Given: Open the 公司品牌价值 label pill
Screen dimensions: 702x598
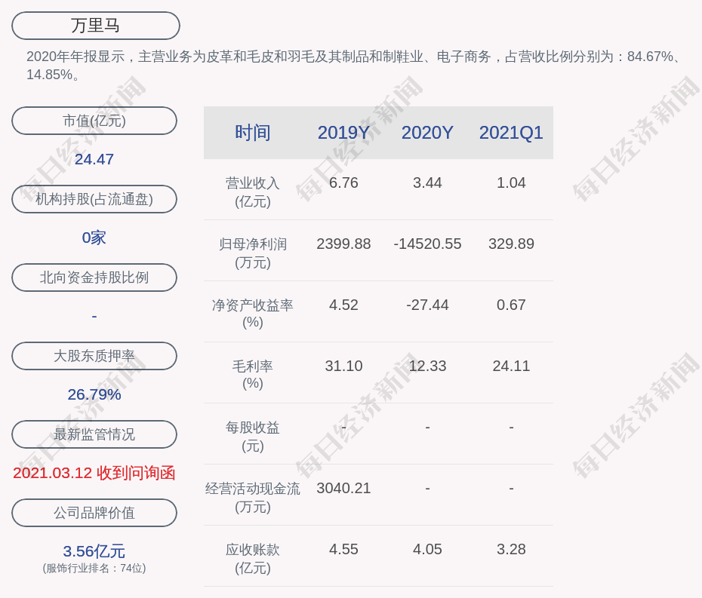Looking at the screenshot, I should pos(94,513).
